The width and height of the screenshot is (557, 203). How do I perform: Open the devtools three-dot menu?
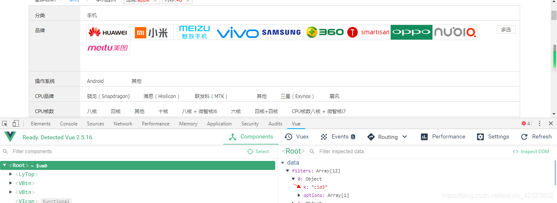pyautogui.click(x=539, y=123)
